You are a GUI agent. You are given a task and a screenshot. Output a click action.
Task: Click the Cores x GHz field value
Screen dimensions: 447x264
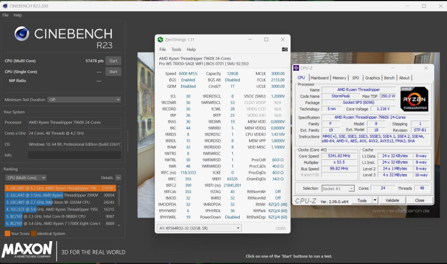coord(74,133)
